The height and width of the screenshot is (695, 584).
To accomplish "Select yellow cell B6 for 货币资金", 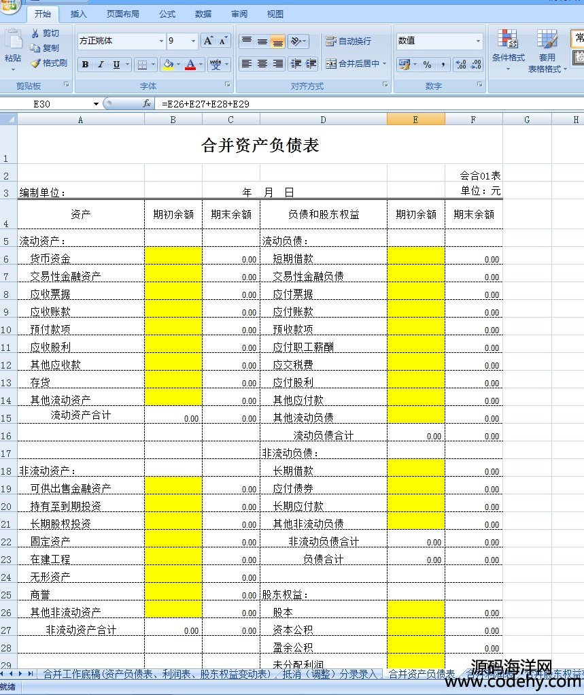I will tap(173, 256).
